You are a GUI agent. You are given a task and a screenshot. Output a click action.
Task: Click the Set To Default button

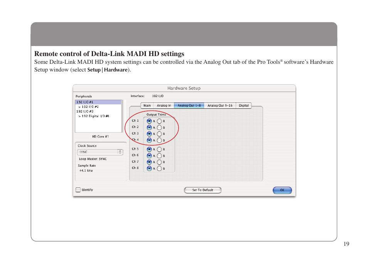[203, 190]
